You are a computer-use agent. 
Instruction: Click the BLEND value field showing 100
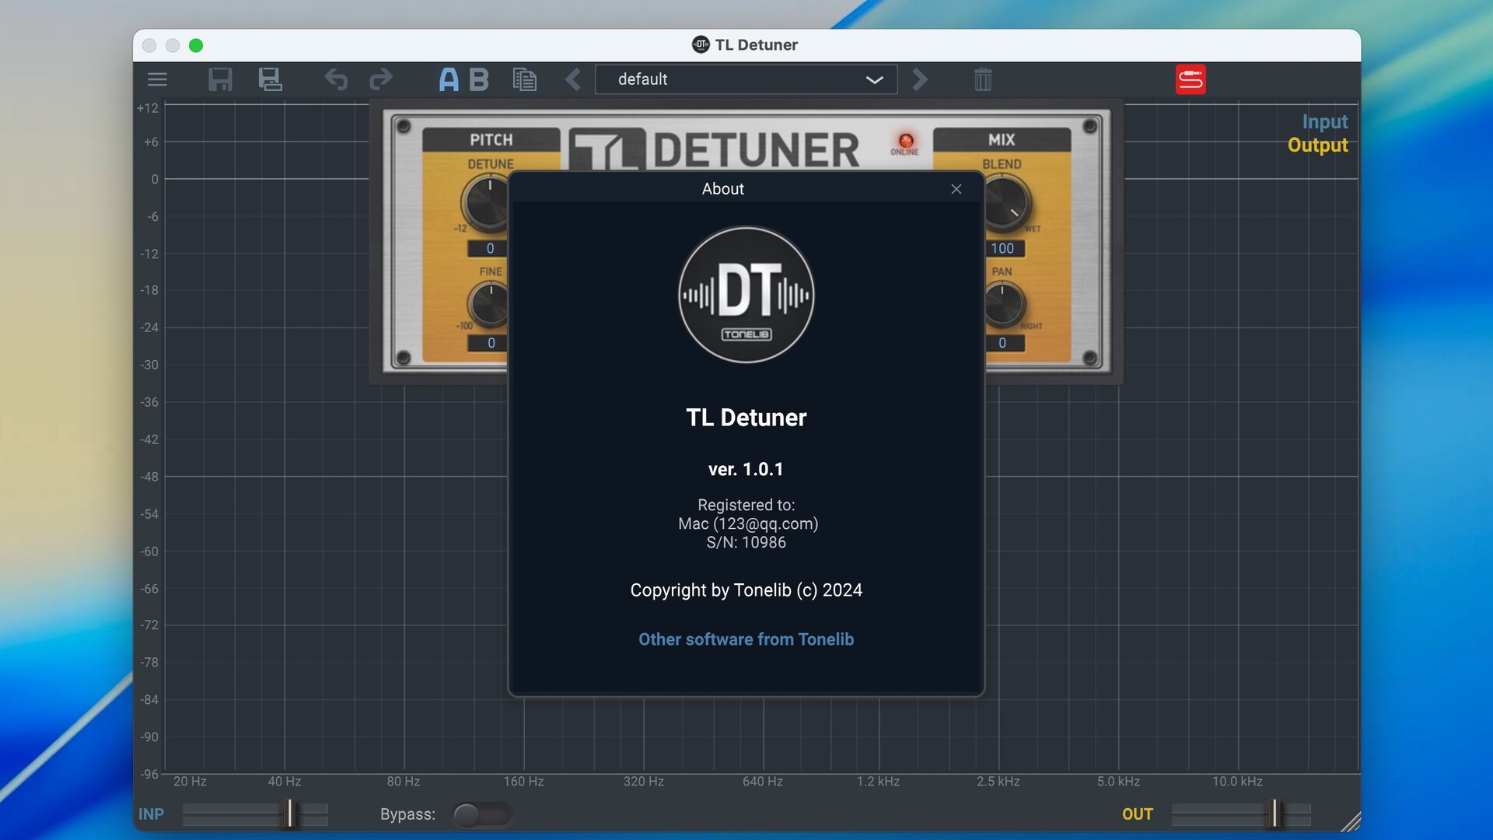(x=1005, y=249)
